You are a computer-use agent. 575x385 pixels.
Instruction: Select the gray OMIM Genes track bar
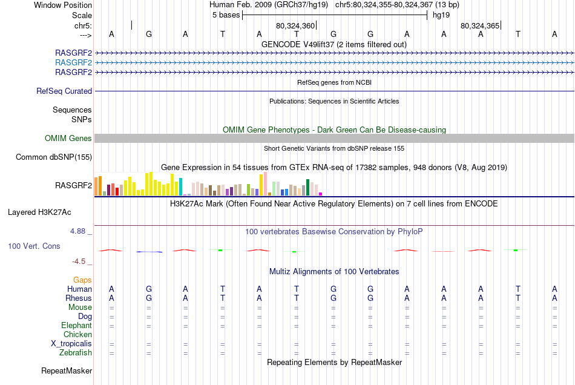pyautogui.click(x=335, y=138)
